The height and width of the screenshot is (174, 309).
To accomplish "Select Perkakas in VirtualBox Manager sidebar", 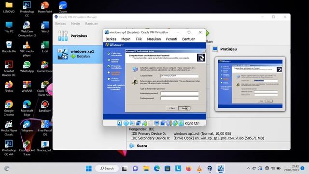I will click(x=78, y=36).
